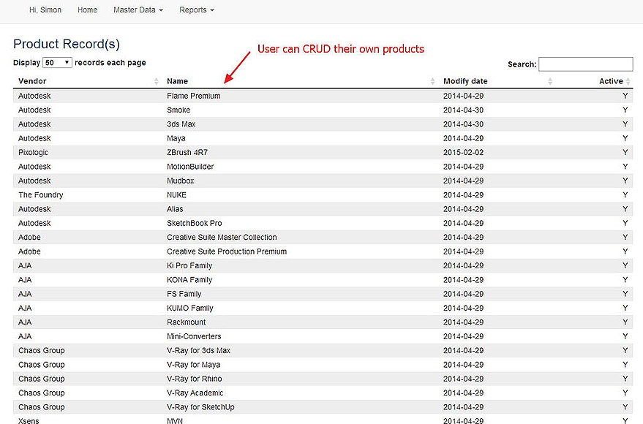Viewport: 643px width, 424px height.
Task: Click the AJA vendor of Rackmount
Action: pyautogui.click(x=25, y=322)
